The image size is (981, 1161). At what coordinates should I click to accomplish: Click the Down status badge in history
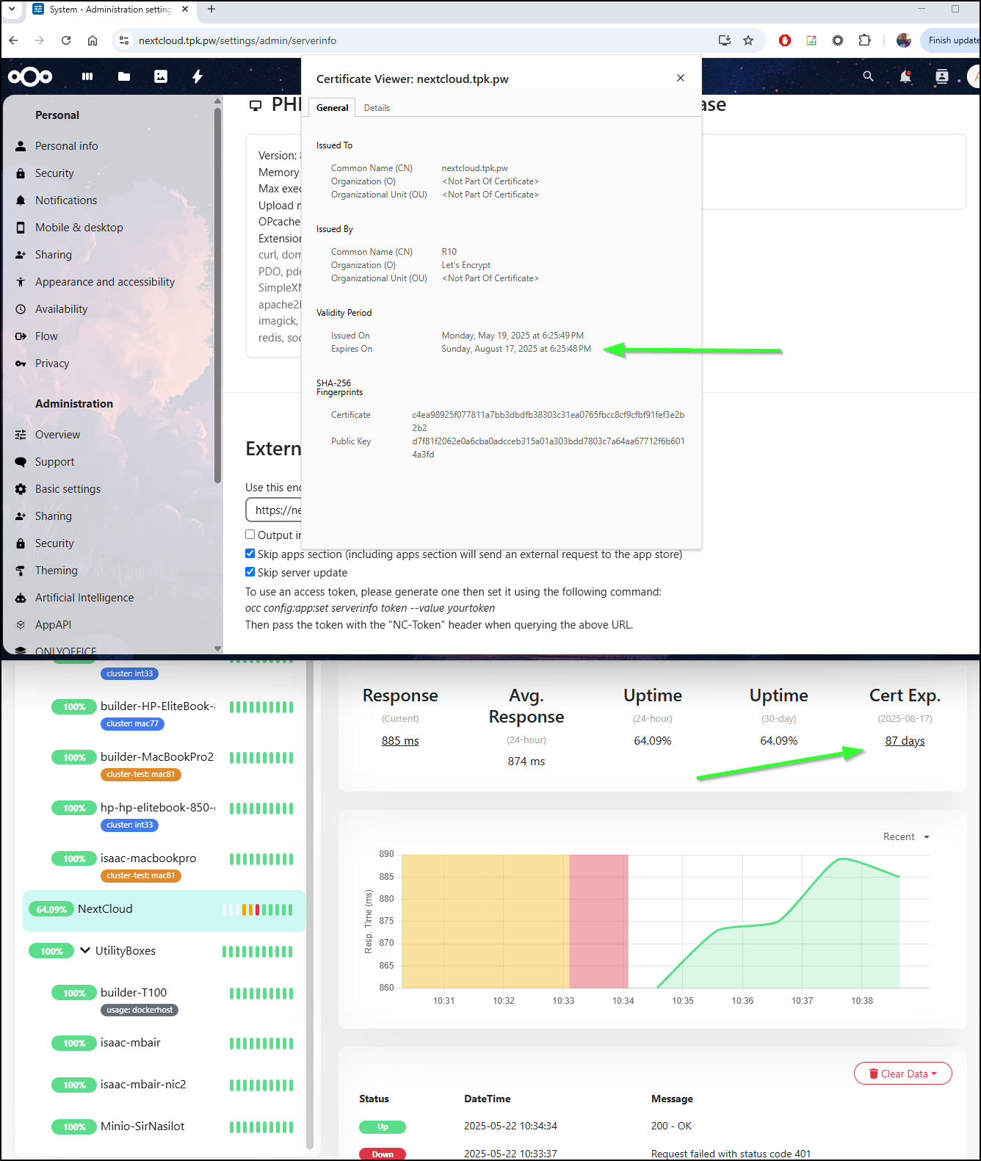pyautogui.click(x=383, y=1154)
